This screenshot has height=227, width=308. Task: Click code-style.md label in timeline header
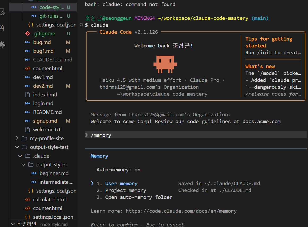pyautogui.click(x=54, y=224)
